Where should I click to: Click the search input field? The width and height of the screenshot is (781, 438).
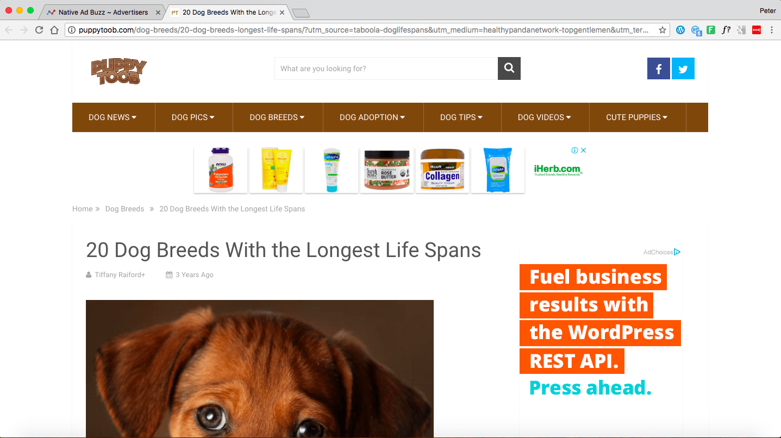pos(386,68)
